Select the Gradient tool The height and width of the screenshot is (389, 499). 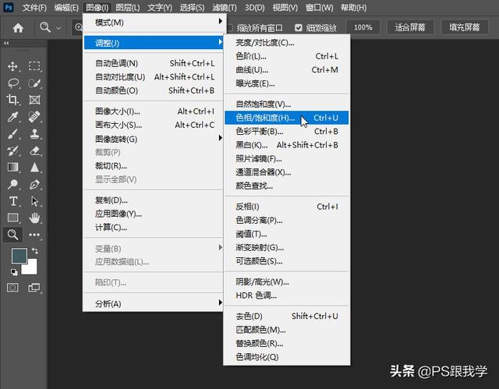(x=12, y=168)
